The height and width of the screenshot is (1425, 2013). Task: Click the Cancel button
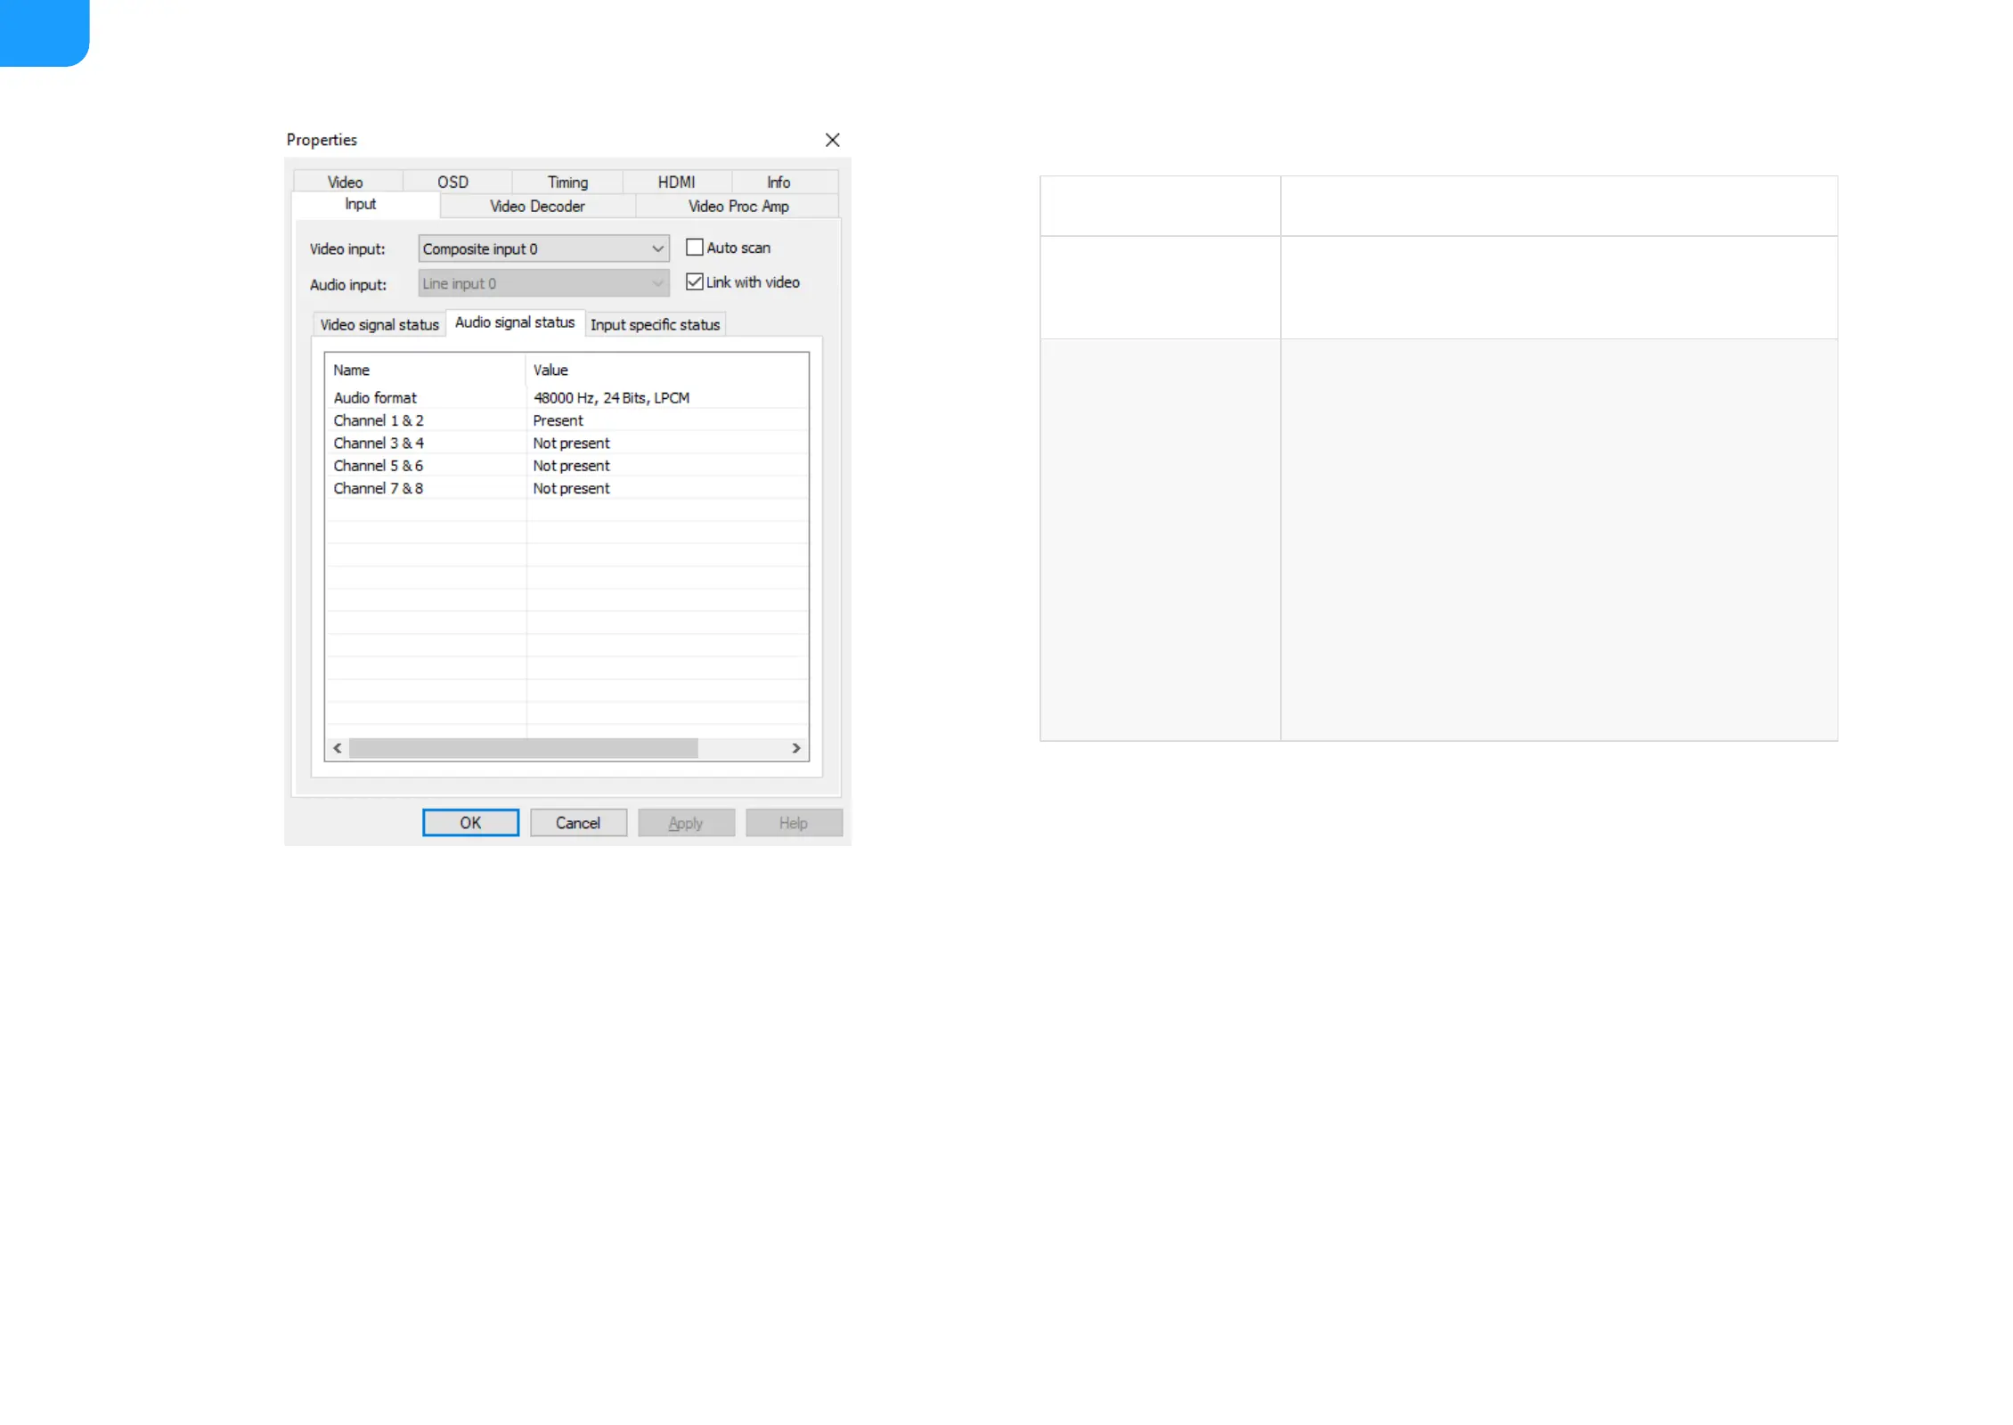(578, 823)
